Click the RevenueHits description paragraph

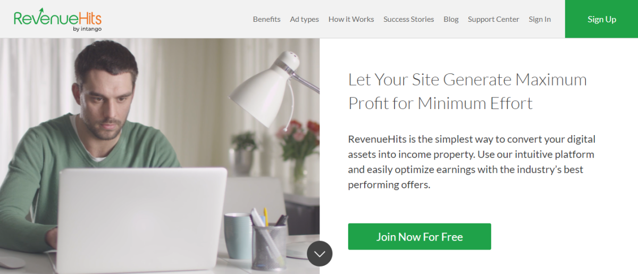472,162
